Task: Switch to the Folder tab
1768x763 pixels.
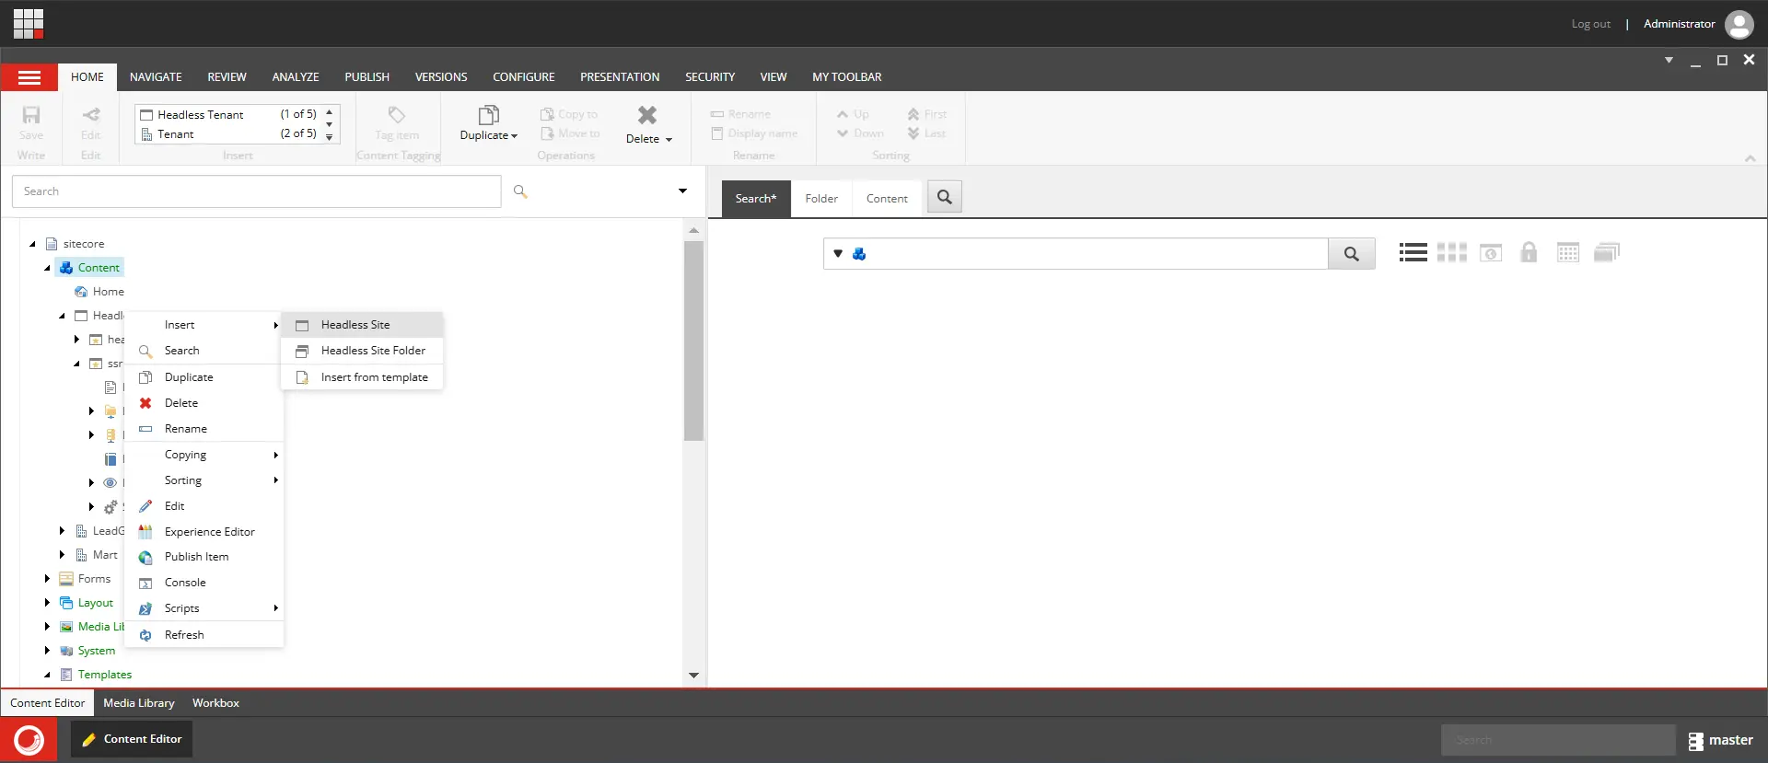Action: 821,199
